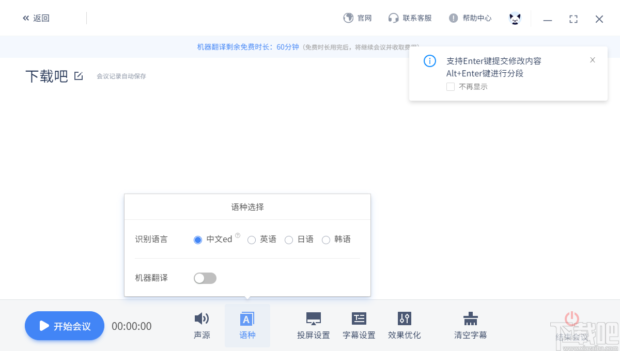Check the 不再显示 checkbox

click(451, 87)
